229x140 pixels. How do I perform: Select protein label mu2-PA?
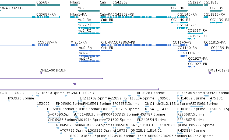[85, 48]
